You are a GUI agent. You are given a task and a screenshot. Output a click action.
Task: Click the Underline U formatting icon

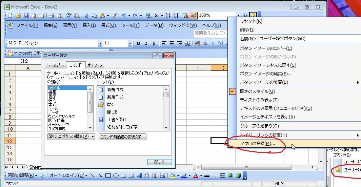(x=154, y=43)
